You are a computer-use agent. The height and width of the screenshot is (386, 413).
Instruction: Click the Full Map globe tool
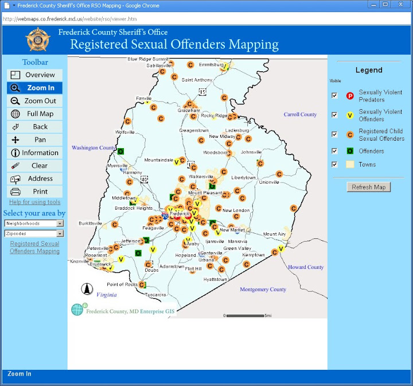tap(34, 114)
